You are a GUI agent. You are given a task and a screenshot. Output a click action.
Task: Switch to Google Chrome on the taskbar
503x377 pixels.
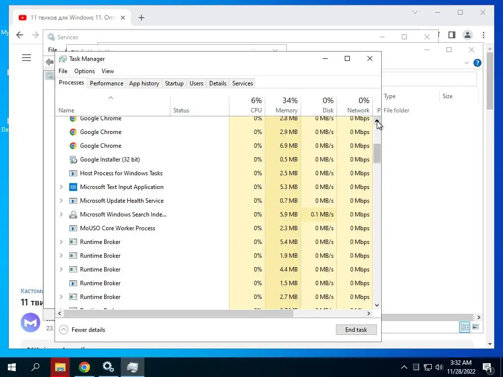(84, 367)
